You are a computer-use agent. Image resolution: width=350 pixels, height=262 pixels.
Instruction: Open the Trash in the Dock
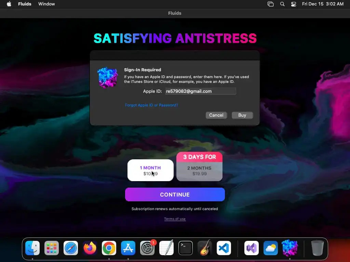[x=318, y=248]
